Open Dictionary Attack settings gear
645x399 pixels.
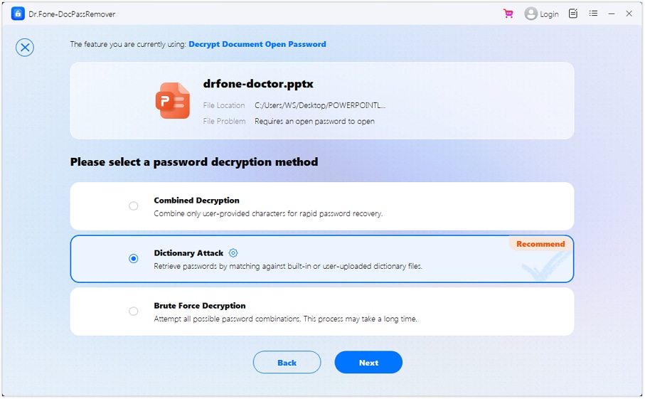[x=233, y=253]
